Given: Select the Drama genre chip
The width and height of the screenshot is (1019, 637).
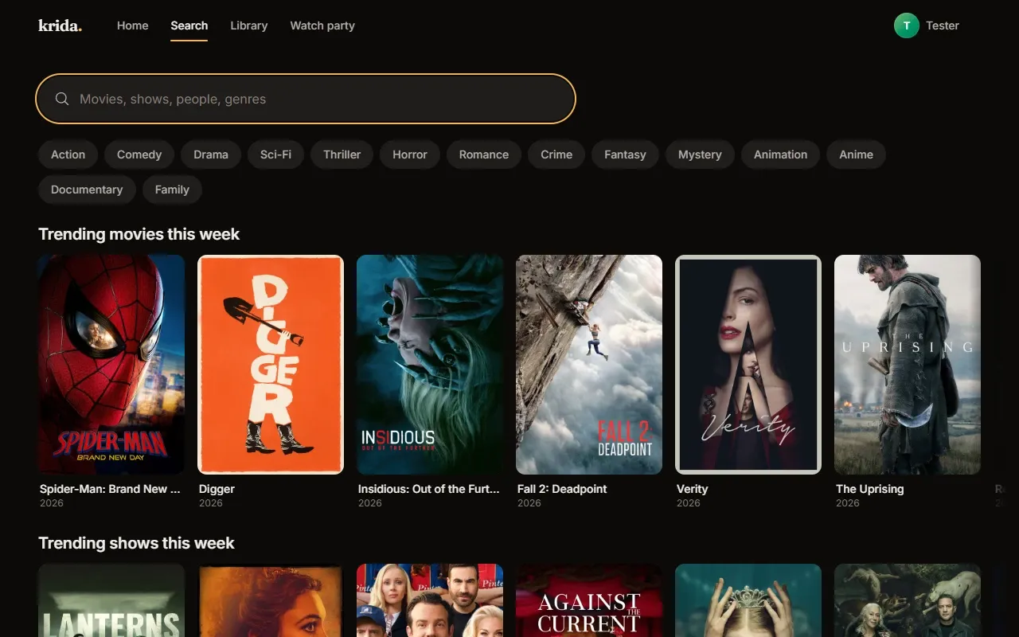Looking at the screenshot, I should click(211, 154).
